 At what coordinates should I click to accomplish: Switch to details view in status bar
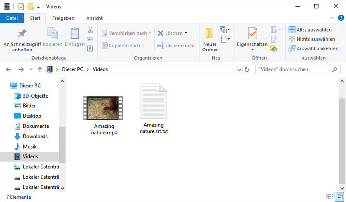330,197
